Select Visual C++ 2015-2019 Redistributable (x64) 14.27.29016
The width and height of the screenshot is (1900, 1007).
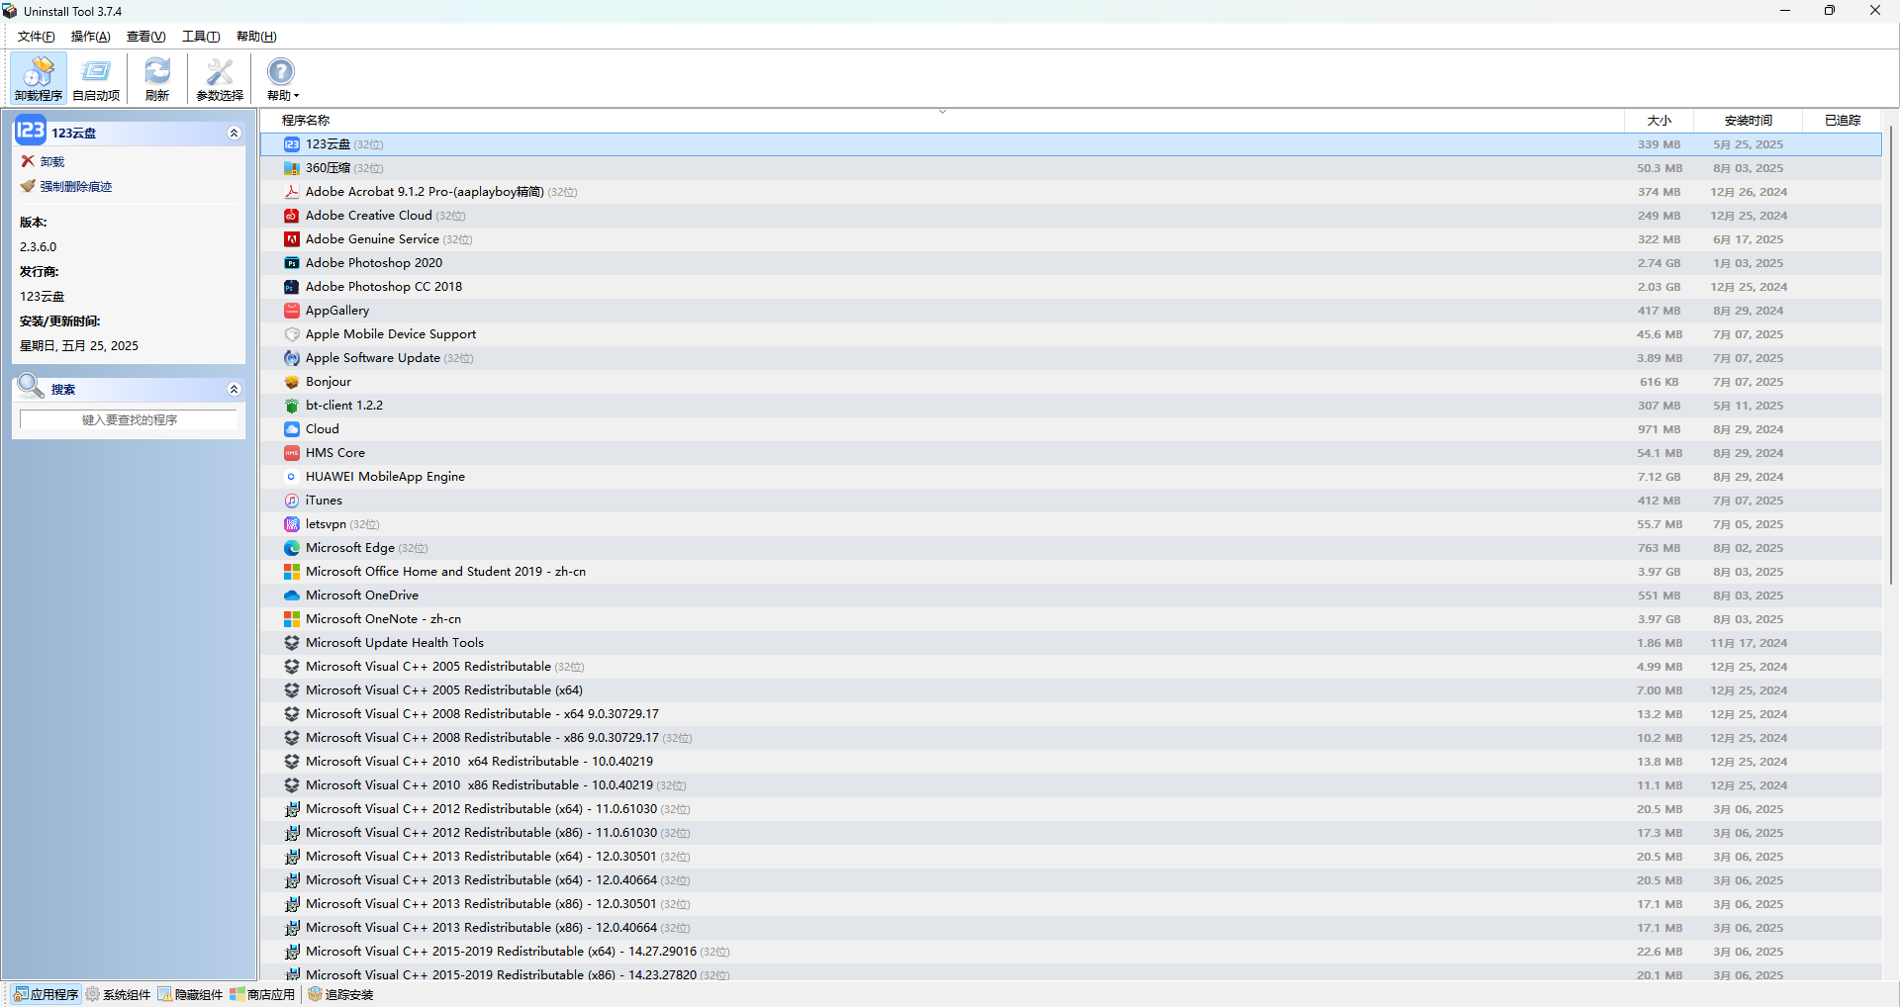(x=1072, y=952)
